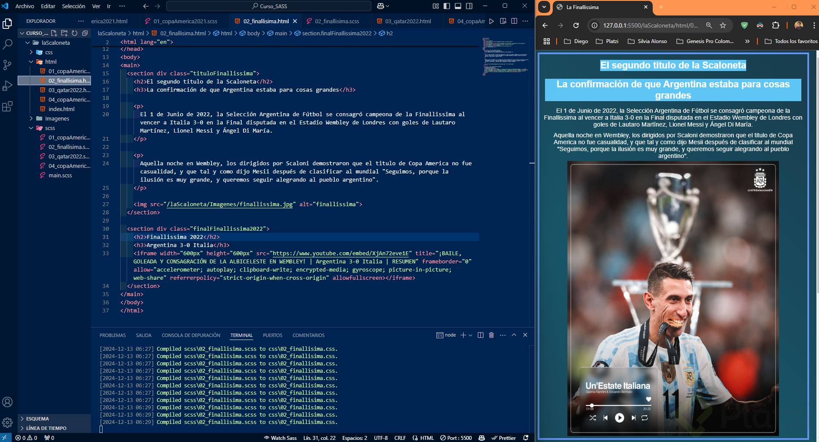Open the Explorer view in the activity bar
Image resolution: width=819 pixels, height=442 pixels.
point(7,24)
